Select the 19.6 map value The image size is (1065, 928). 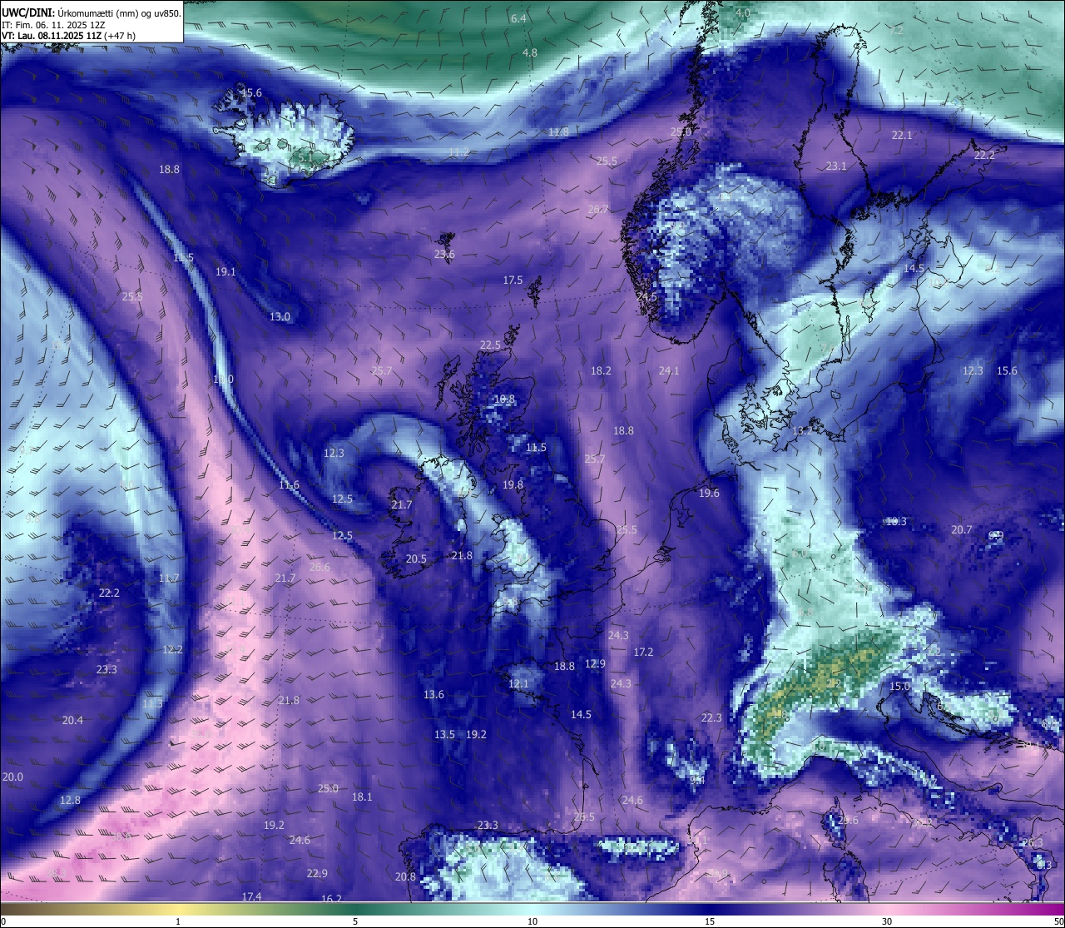click(x=709, y=494)
